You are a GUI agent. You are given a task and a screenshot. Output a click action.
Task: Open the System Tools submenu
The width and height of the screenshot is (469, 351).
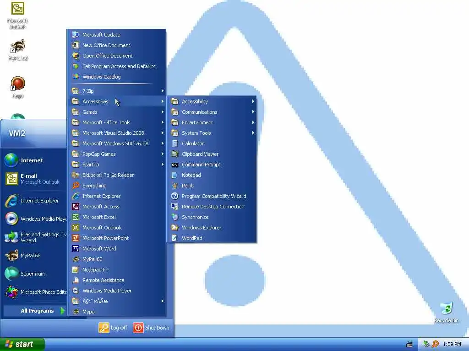point(212,133)
